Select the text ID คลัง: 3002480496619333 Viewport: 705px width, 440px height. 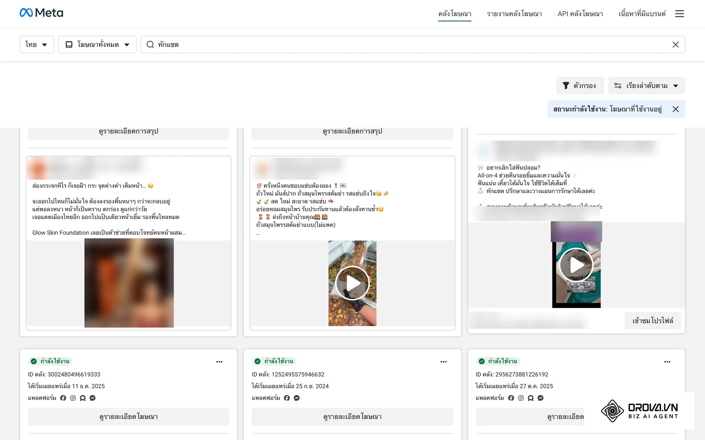click(64, 374)
